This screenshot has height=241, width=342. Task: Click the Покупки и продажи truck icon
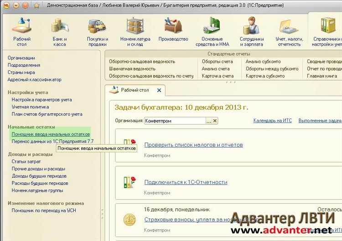[x=97, y=27]
